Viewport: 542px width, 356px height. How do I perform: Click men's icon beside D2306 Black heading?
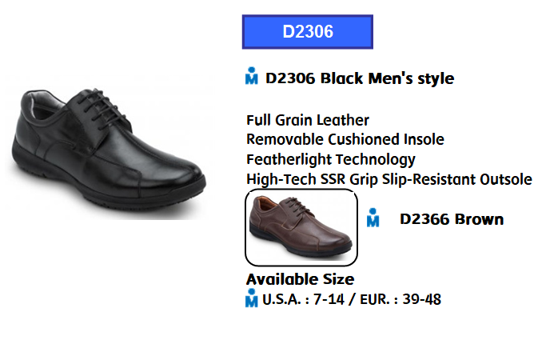click(x=251, y=76)
